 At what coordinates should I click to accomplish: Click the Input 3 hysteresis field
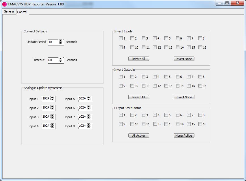(x=46, y=117)
